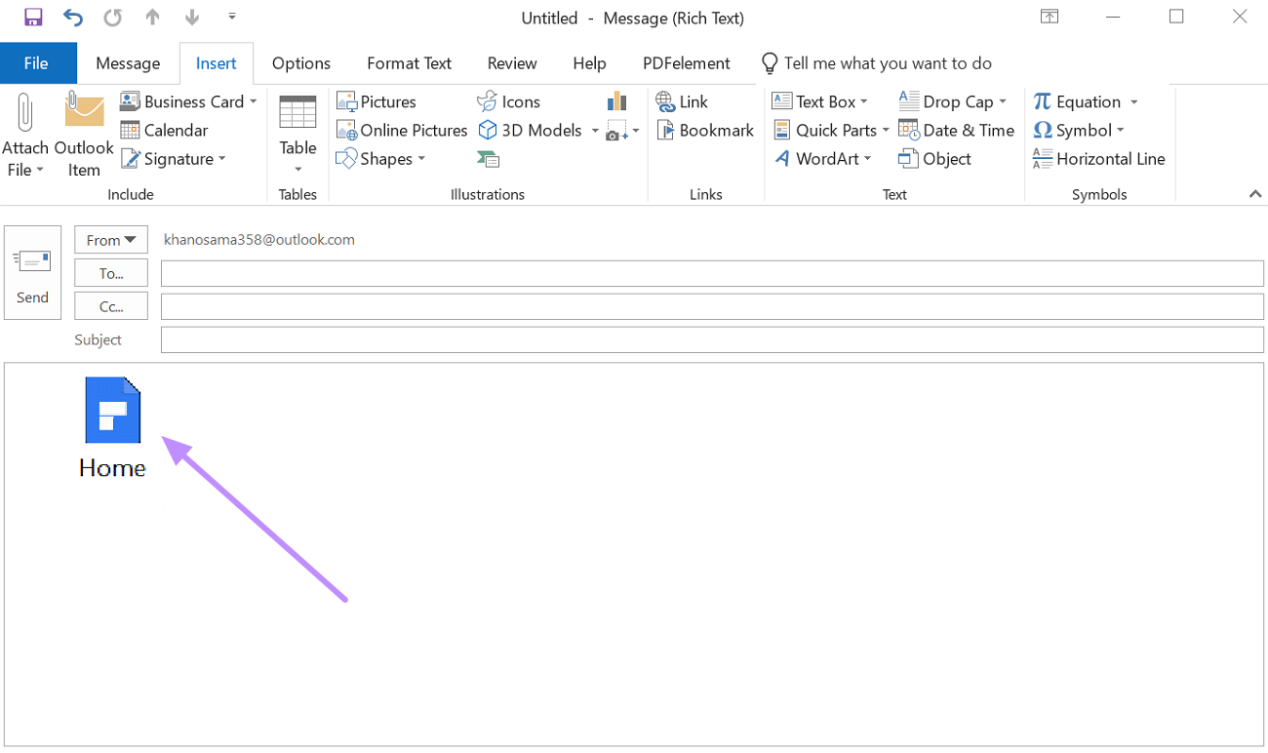Open the Review tab
1268x753 pixels.
[512, 63]
